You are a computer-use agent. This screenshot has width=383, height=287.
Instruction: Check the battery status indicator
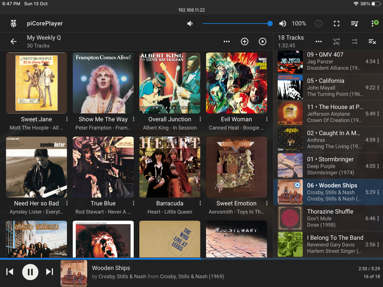(376, 4)
